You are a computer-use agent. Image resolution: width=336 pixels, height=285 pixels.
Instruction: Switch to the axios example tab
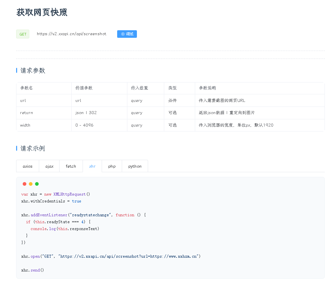(28, 166)
